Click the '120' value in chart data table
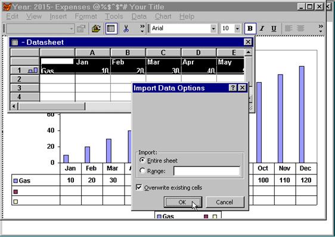Viewport: 335px width, 237px height. pos(306,180)
